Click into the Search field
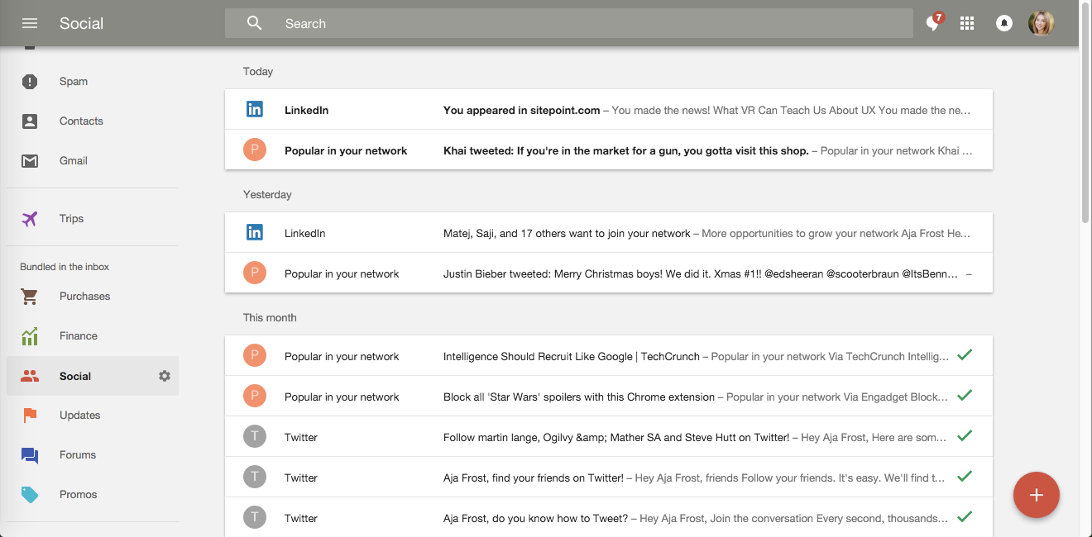Screen dimensions: 1092x537 (579, 23)
